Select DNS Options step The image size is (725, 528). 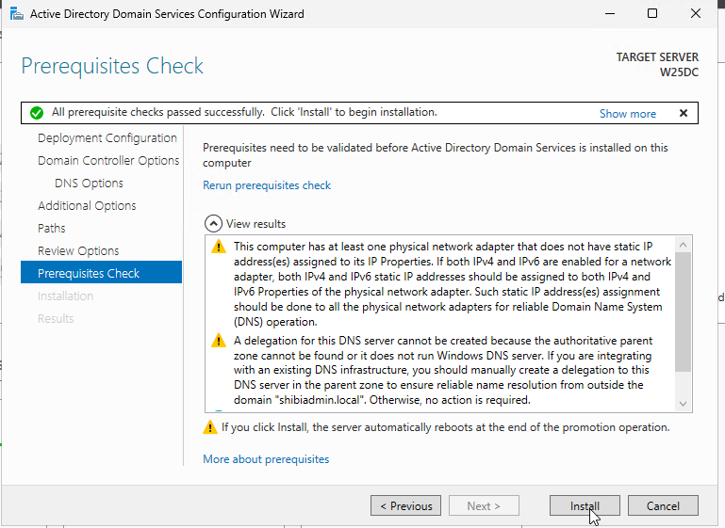(x=89, y=184)
